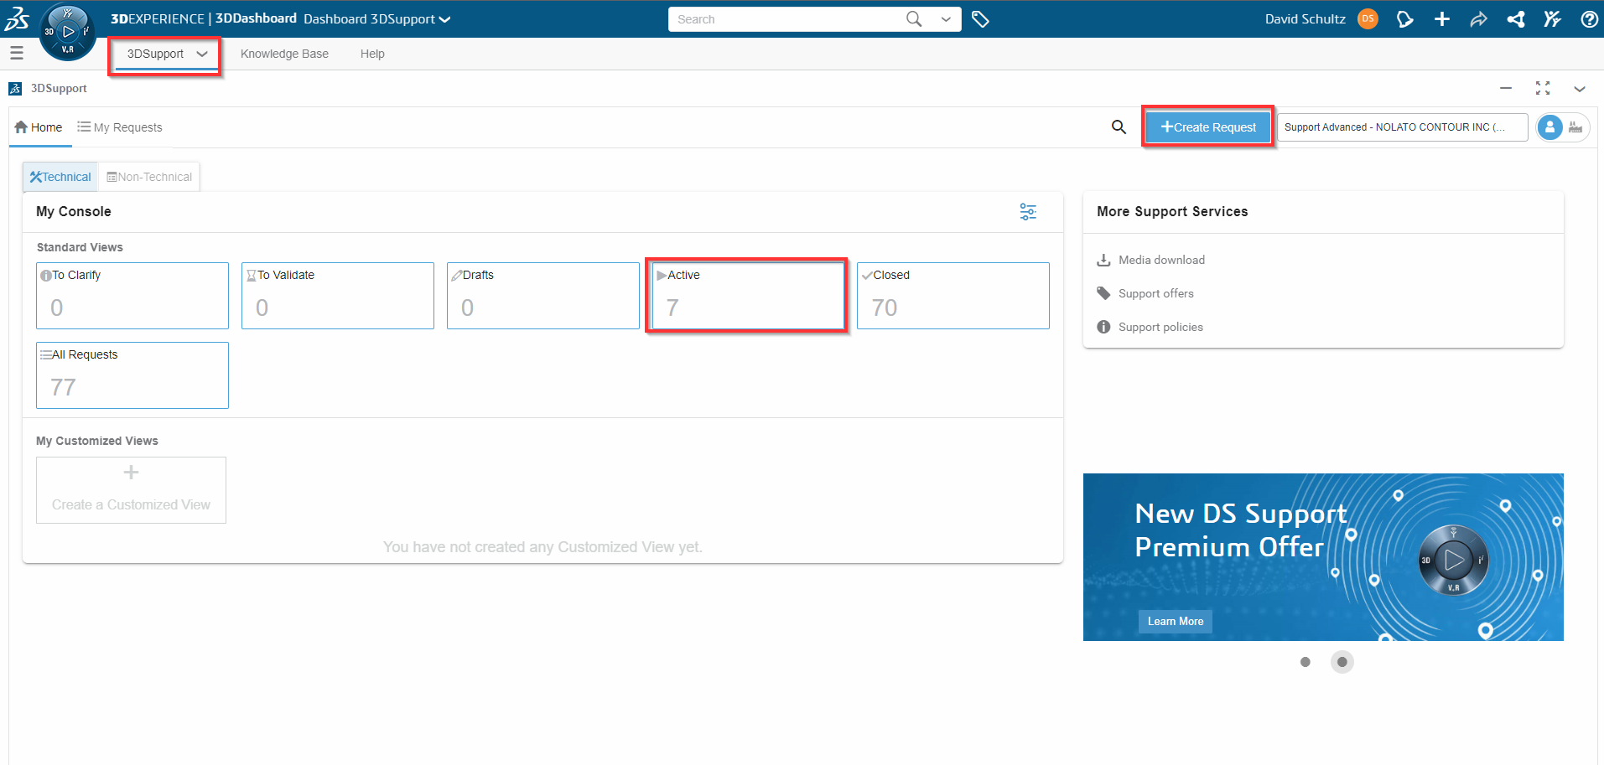This screenshot has width=1604, height=765.
Task: Select the Non-Technical tab
Action: click(149, 177)
